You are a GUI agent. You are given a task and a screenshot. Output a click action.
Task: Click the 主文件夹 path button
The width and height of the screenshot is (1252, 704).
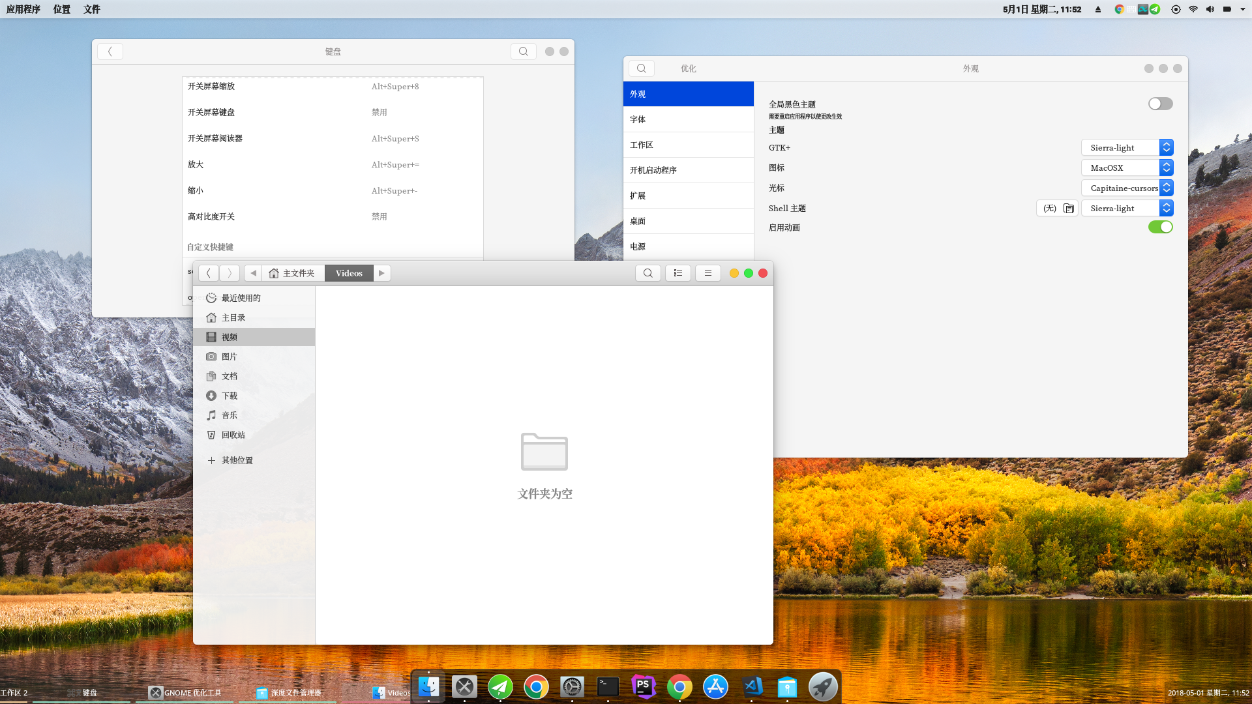pyautogui.click(x=292, y=273)
